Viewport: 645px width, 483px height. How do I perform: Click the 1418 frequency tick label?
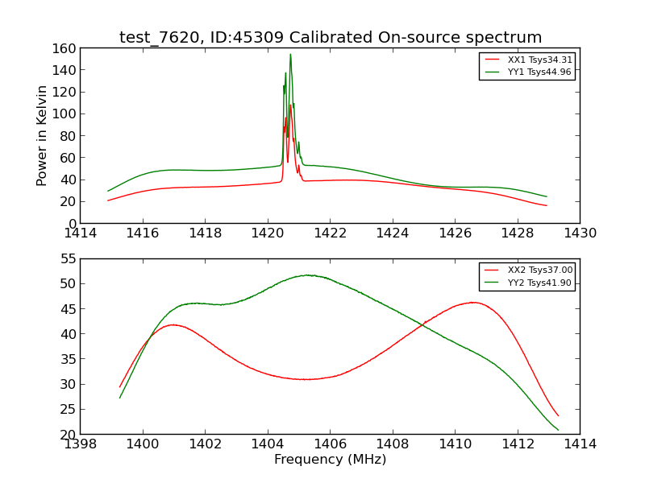206,233
